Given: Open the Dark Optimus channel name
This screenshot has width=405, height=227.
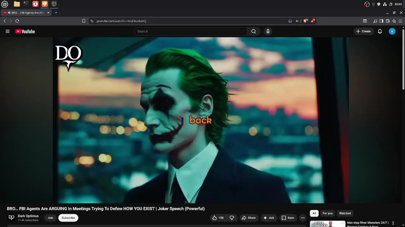Looking at the screenshot, I should click(x=28, y=216).
